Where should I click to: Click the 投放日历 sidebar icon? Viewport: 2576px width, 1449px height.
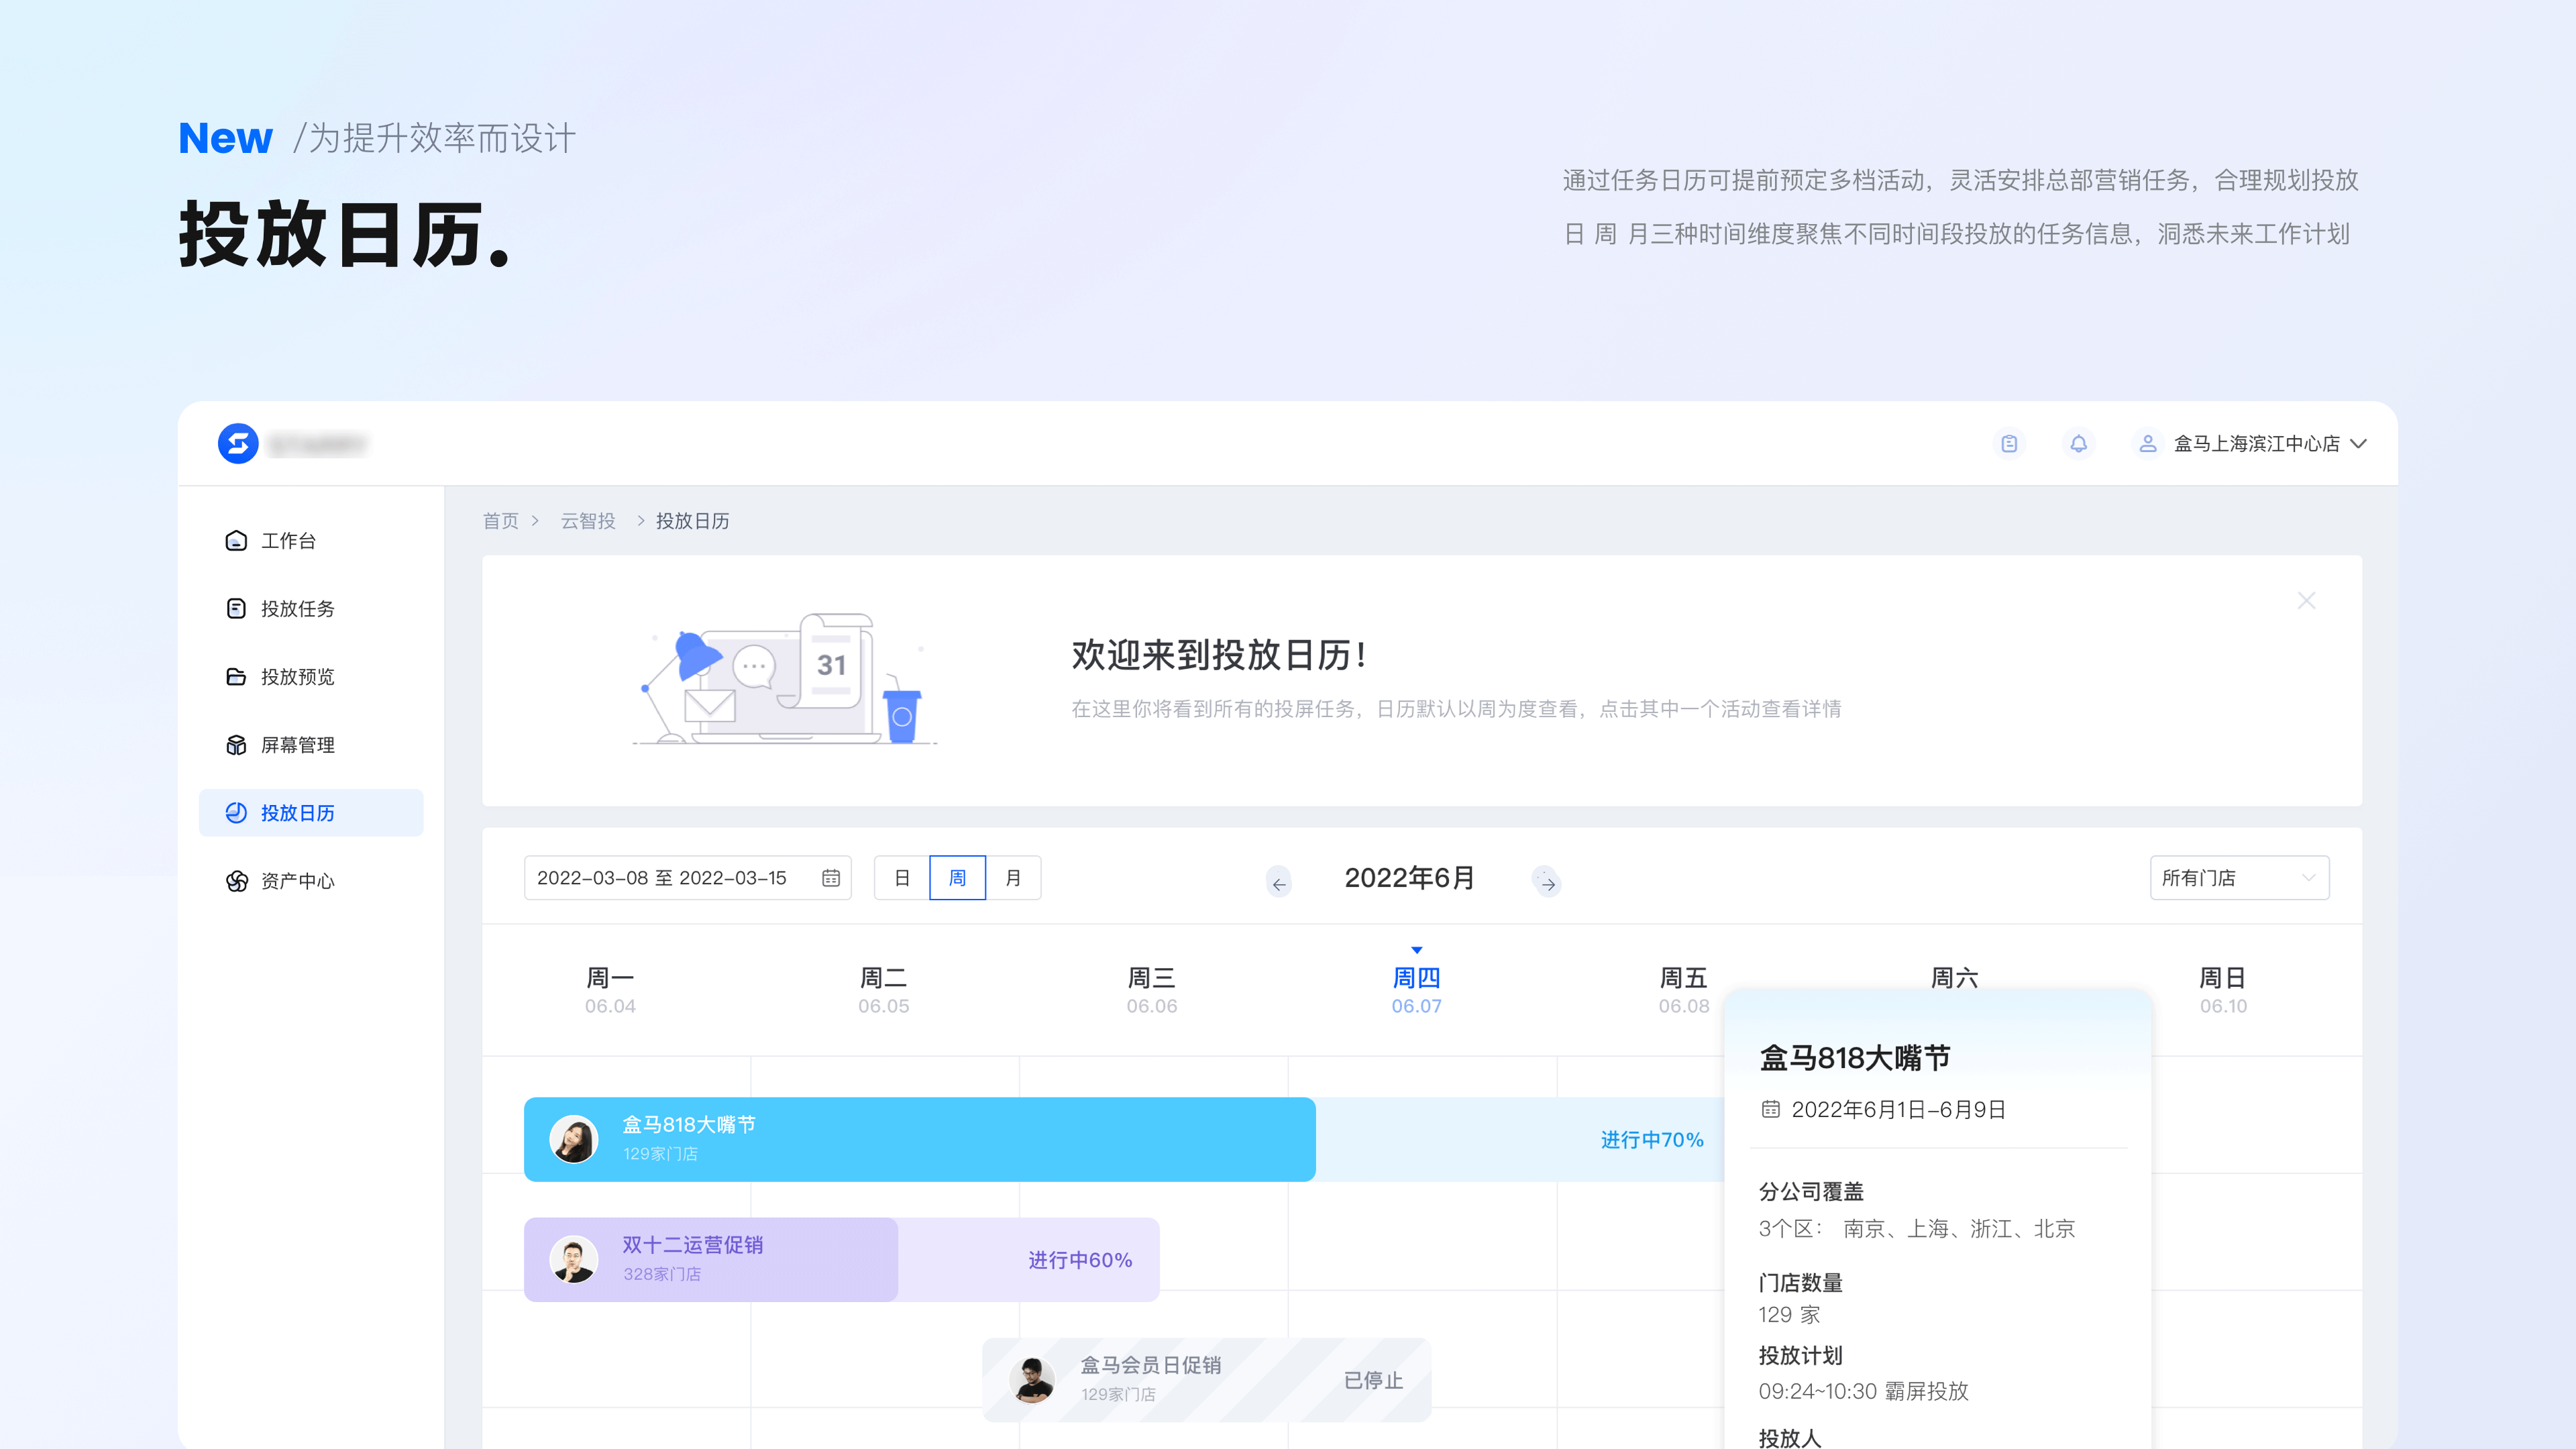point(236,813)
